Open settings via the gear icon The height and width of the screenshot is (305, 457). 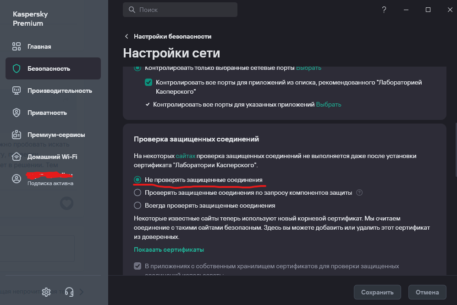[x=46, y=292]
